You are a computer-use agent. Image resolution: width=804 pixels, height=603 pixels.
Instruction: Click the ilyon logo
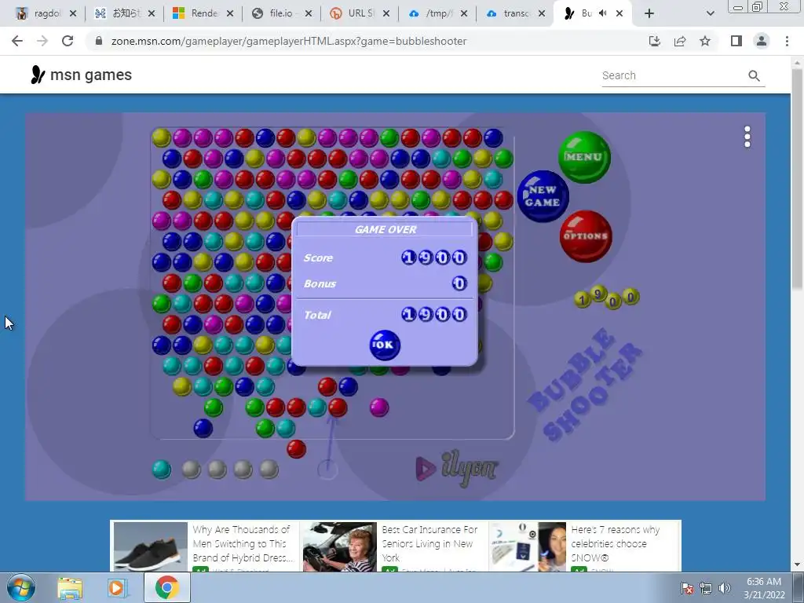456,468
